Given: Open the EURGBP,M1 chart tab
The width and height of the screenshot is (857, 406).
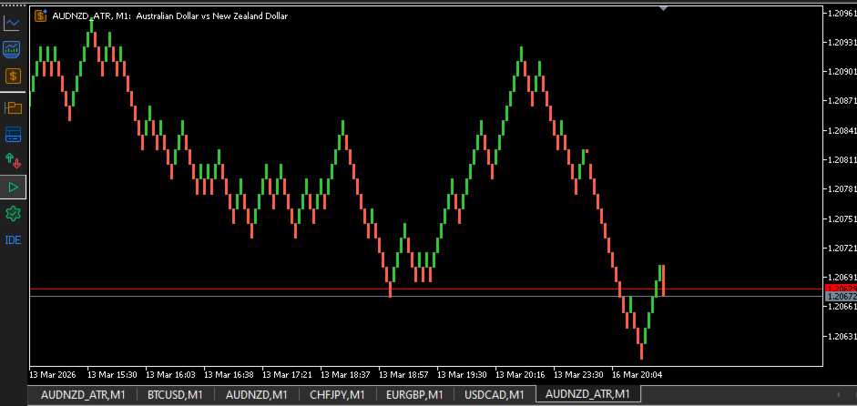Looking at the screenshot, I should click(414, 394).
